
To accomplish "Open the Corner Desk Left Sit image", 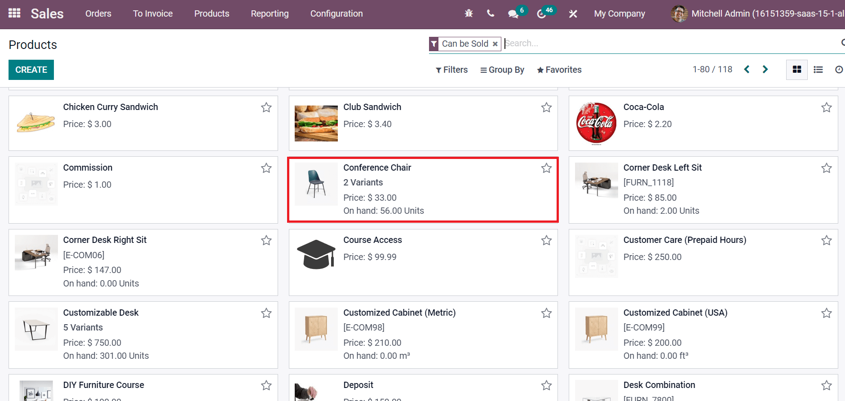I will coord(597,180).
